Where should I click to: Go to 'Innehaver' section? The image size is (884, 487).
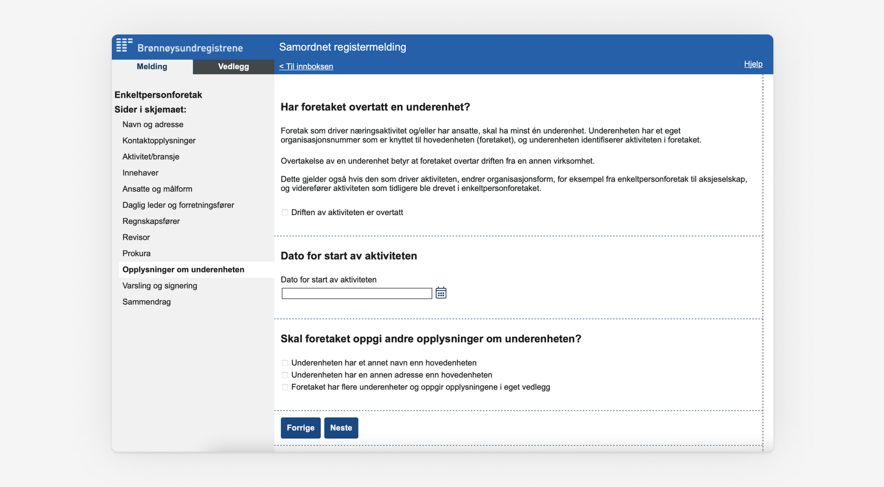(x=140, y=173)
